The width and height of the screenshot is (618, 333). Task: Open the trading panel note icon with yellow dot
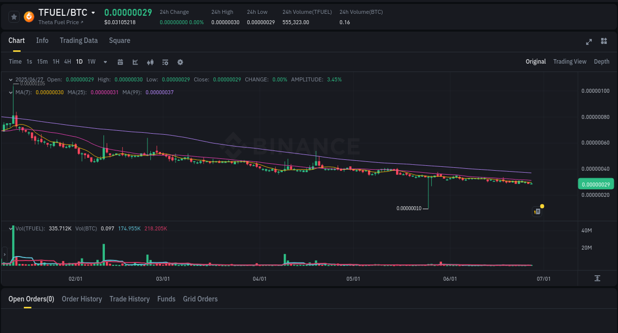538,211
